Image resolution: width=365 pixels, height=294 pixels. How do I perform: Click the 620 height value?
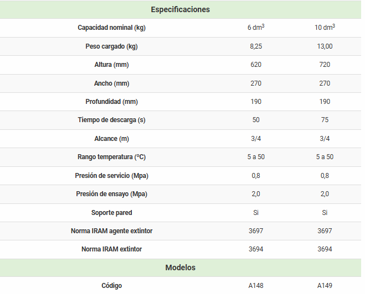click(256, 65)
